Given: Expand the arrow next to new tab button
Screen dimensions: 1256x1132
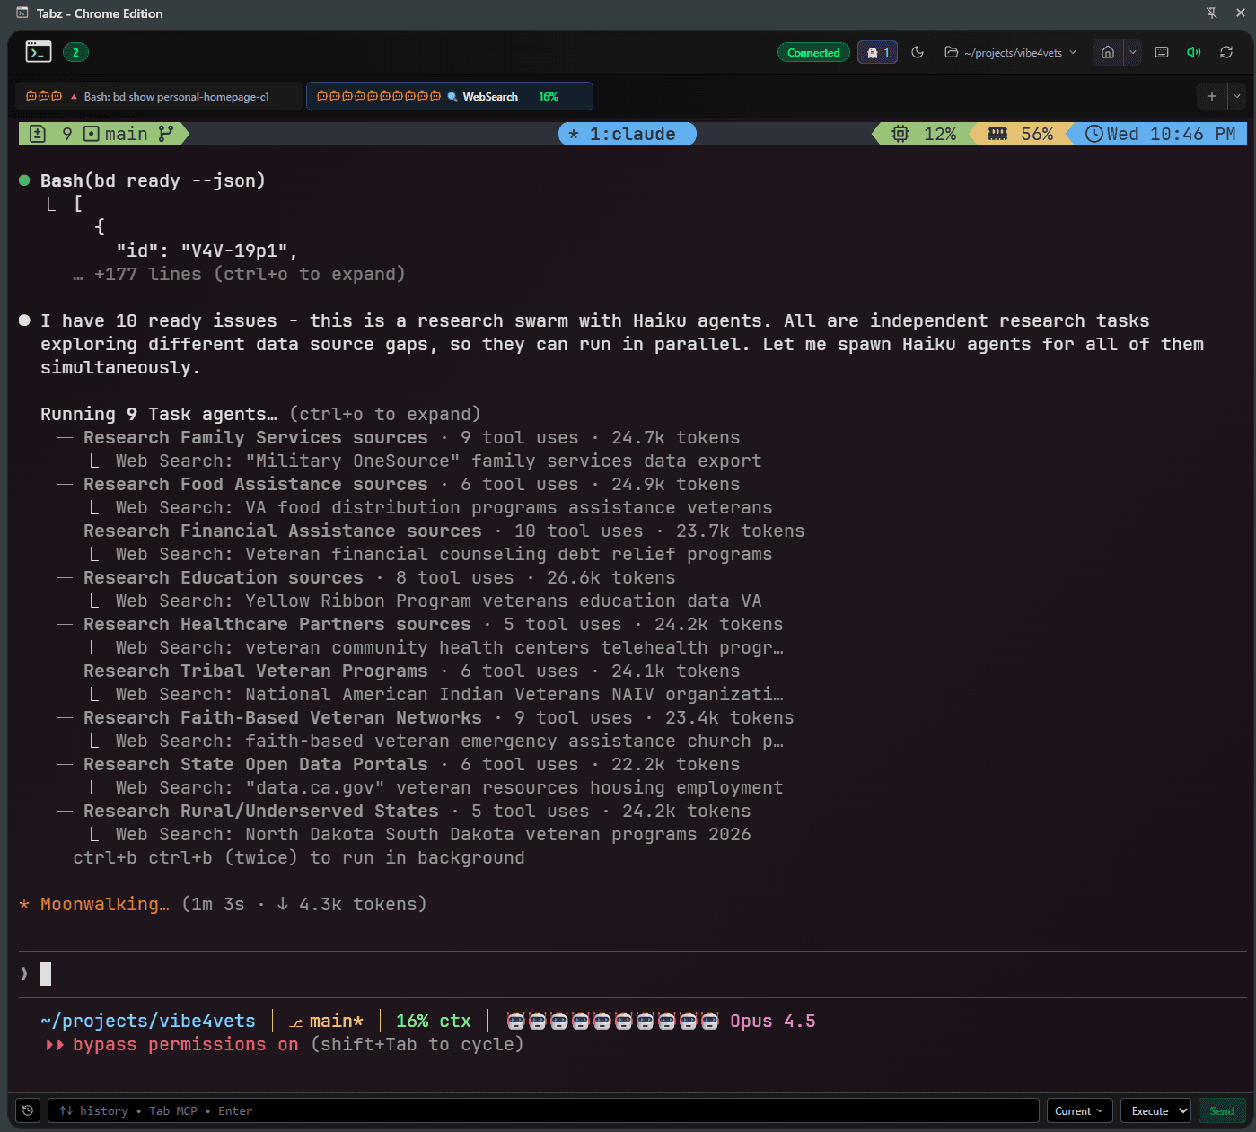Looking at the screenshot, I should pyautogui.click(x=1237, y=96).
